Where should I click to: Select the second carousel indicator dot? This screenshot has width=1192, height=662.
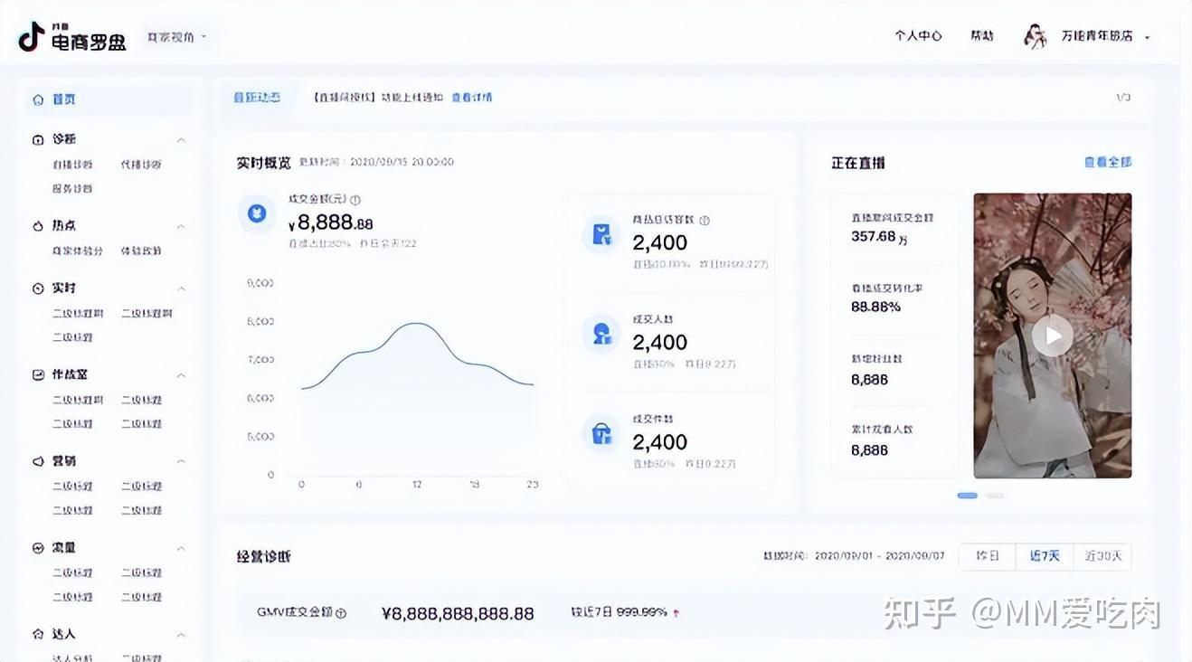[995, 496]
